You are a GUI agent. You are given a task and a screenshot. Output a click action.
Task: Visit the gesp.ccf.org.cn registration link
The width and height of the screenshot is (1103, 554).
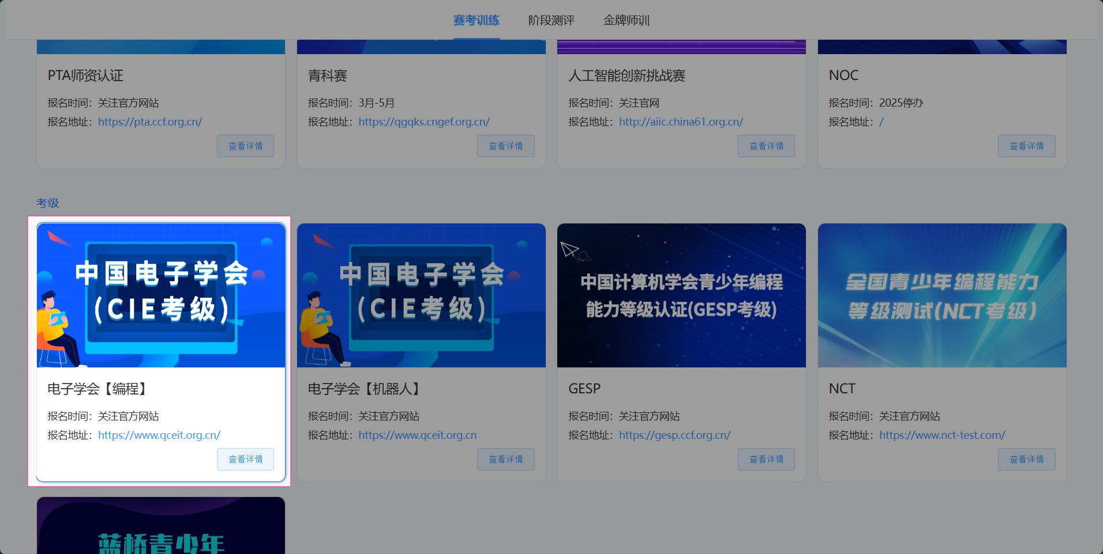pos(675,435)
